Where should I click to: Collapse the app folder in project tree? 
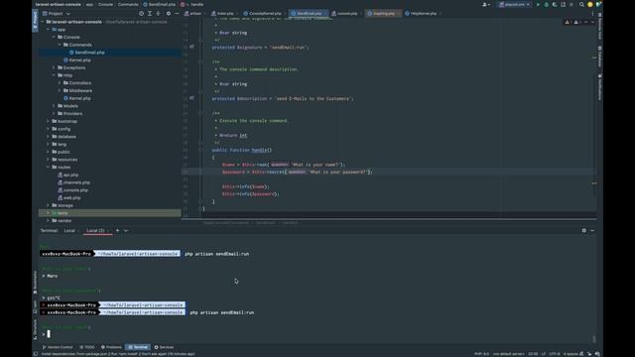(x=49, y=29)
